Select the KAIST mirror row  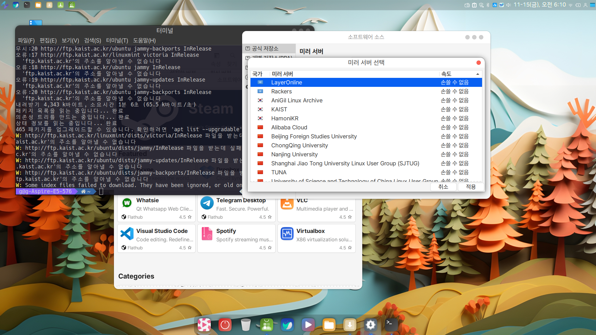pos(366,109)
